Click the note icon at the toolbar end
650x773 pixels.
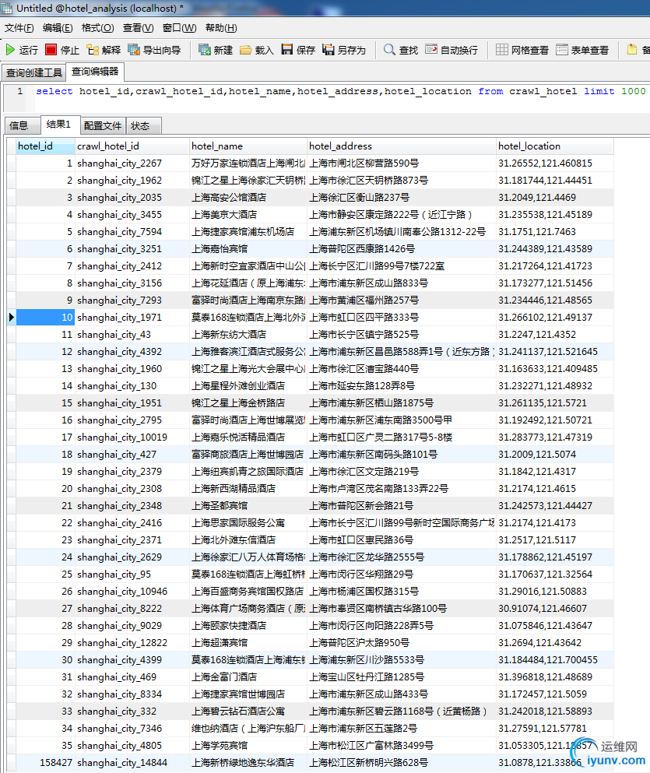tap(632, 49)
